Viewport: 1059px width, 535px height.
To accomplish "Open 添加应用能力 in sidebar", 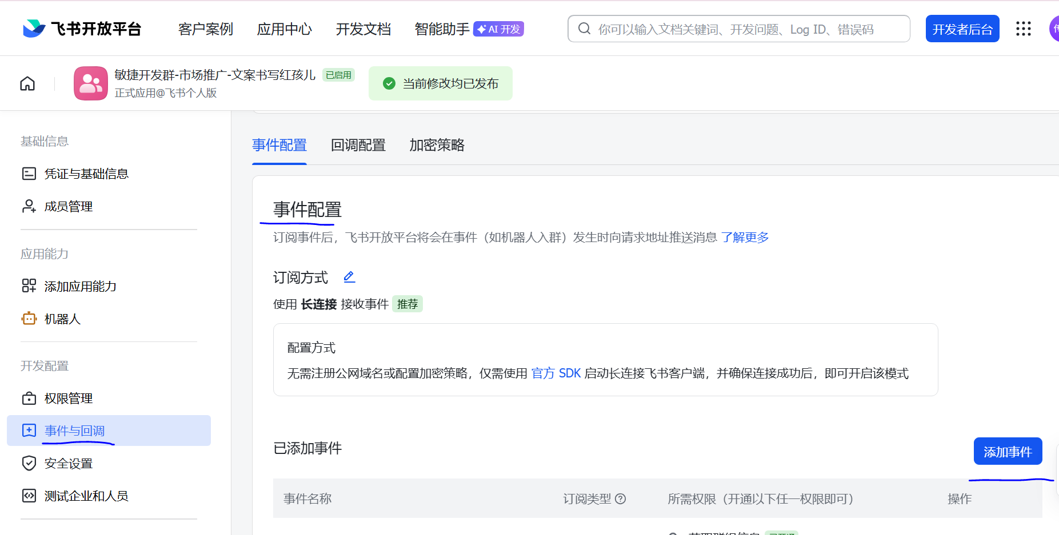I will click(x=81, y=286).
